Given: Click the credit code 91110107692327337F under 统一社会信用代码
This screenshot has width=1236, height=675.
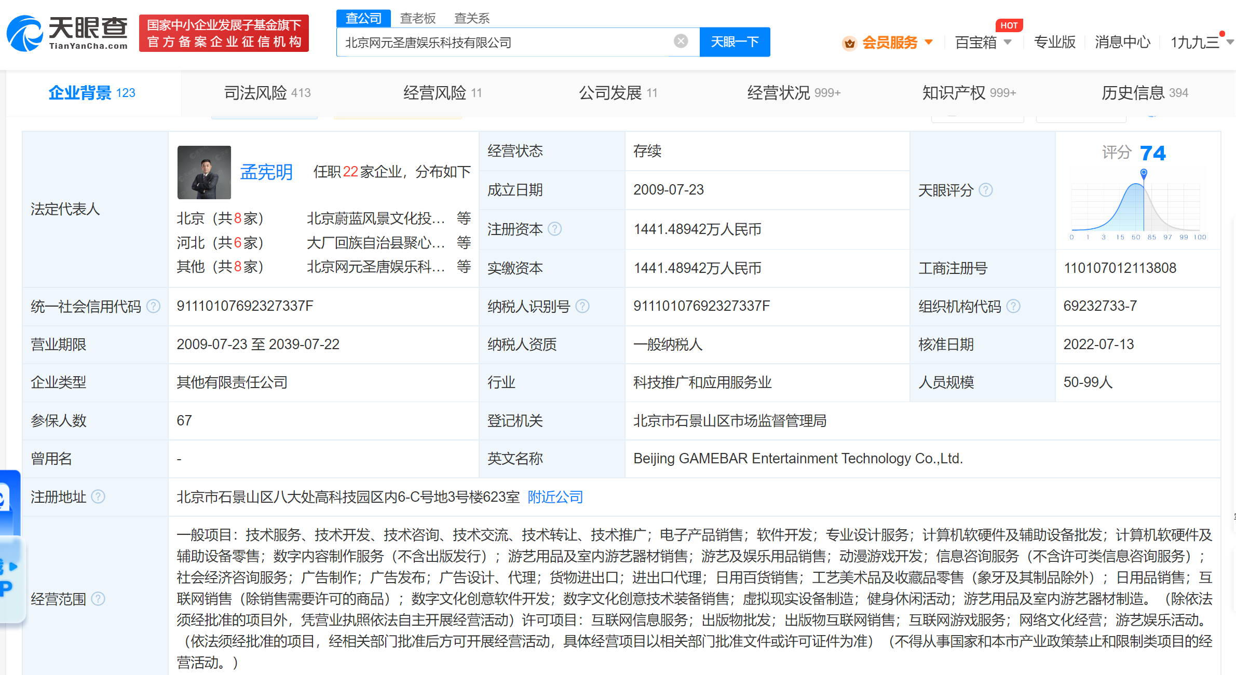Looking at the screenshot, I should (245, 306).
